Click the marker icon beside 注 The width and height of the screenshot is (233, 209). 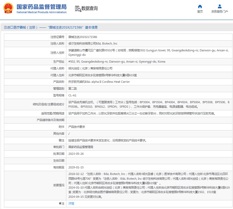pyautogui.click(x=60, y=203)
